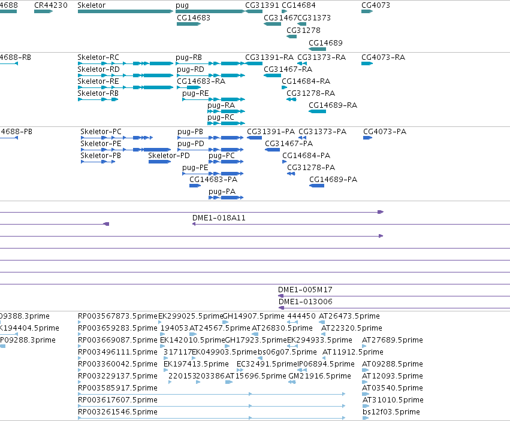Open transcript CG14689-RA
Viewport: 510px width, 421px height.
[317, 111]
